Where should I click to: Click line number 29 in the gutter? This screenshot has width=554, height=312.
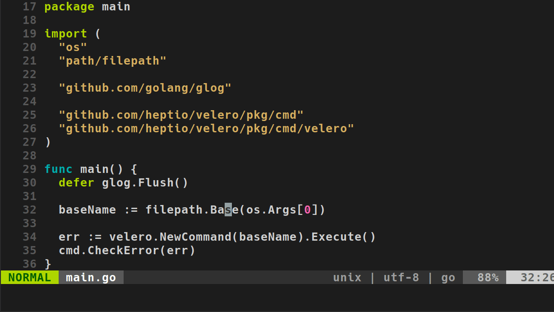[29, 169]
